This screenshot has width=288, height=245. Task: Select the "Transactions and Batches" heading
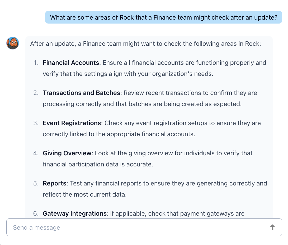[x=82, y=93]
